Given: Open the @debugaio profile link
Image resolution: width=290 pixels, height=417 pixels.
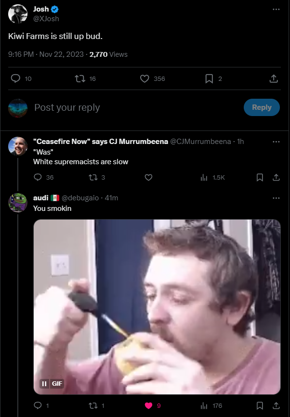Looking at the screenshot, I should 80,198.
